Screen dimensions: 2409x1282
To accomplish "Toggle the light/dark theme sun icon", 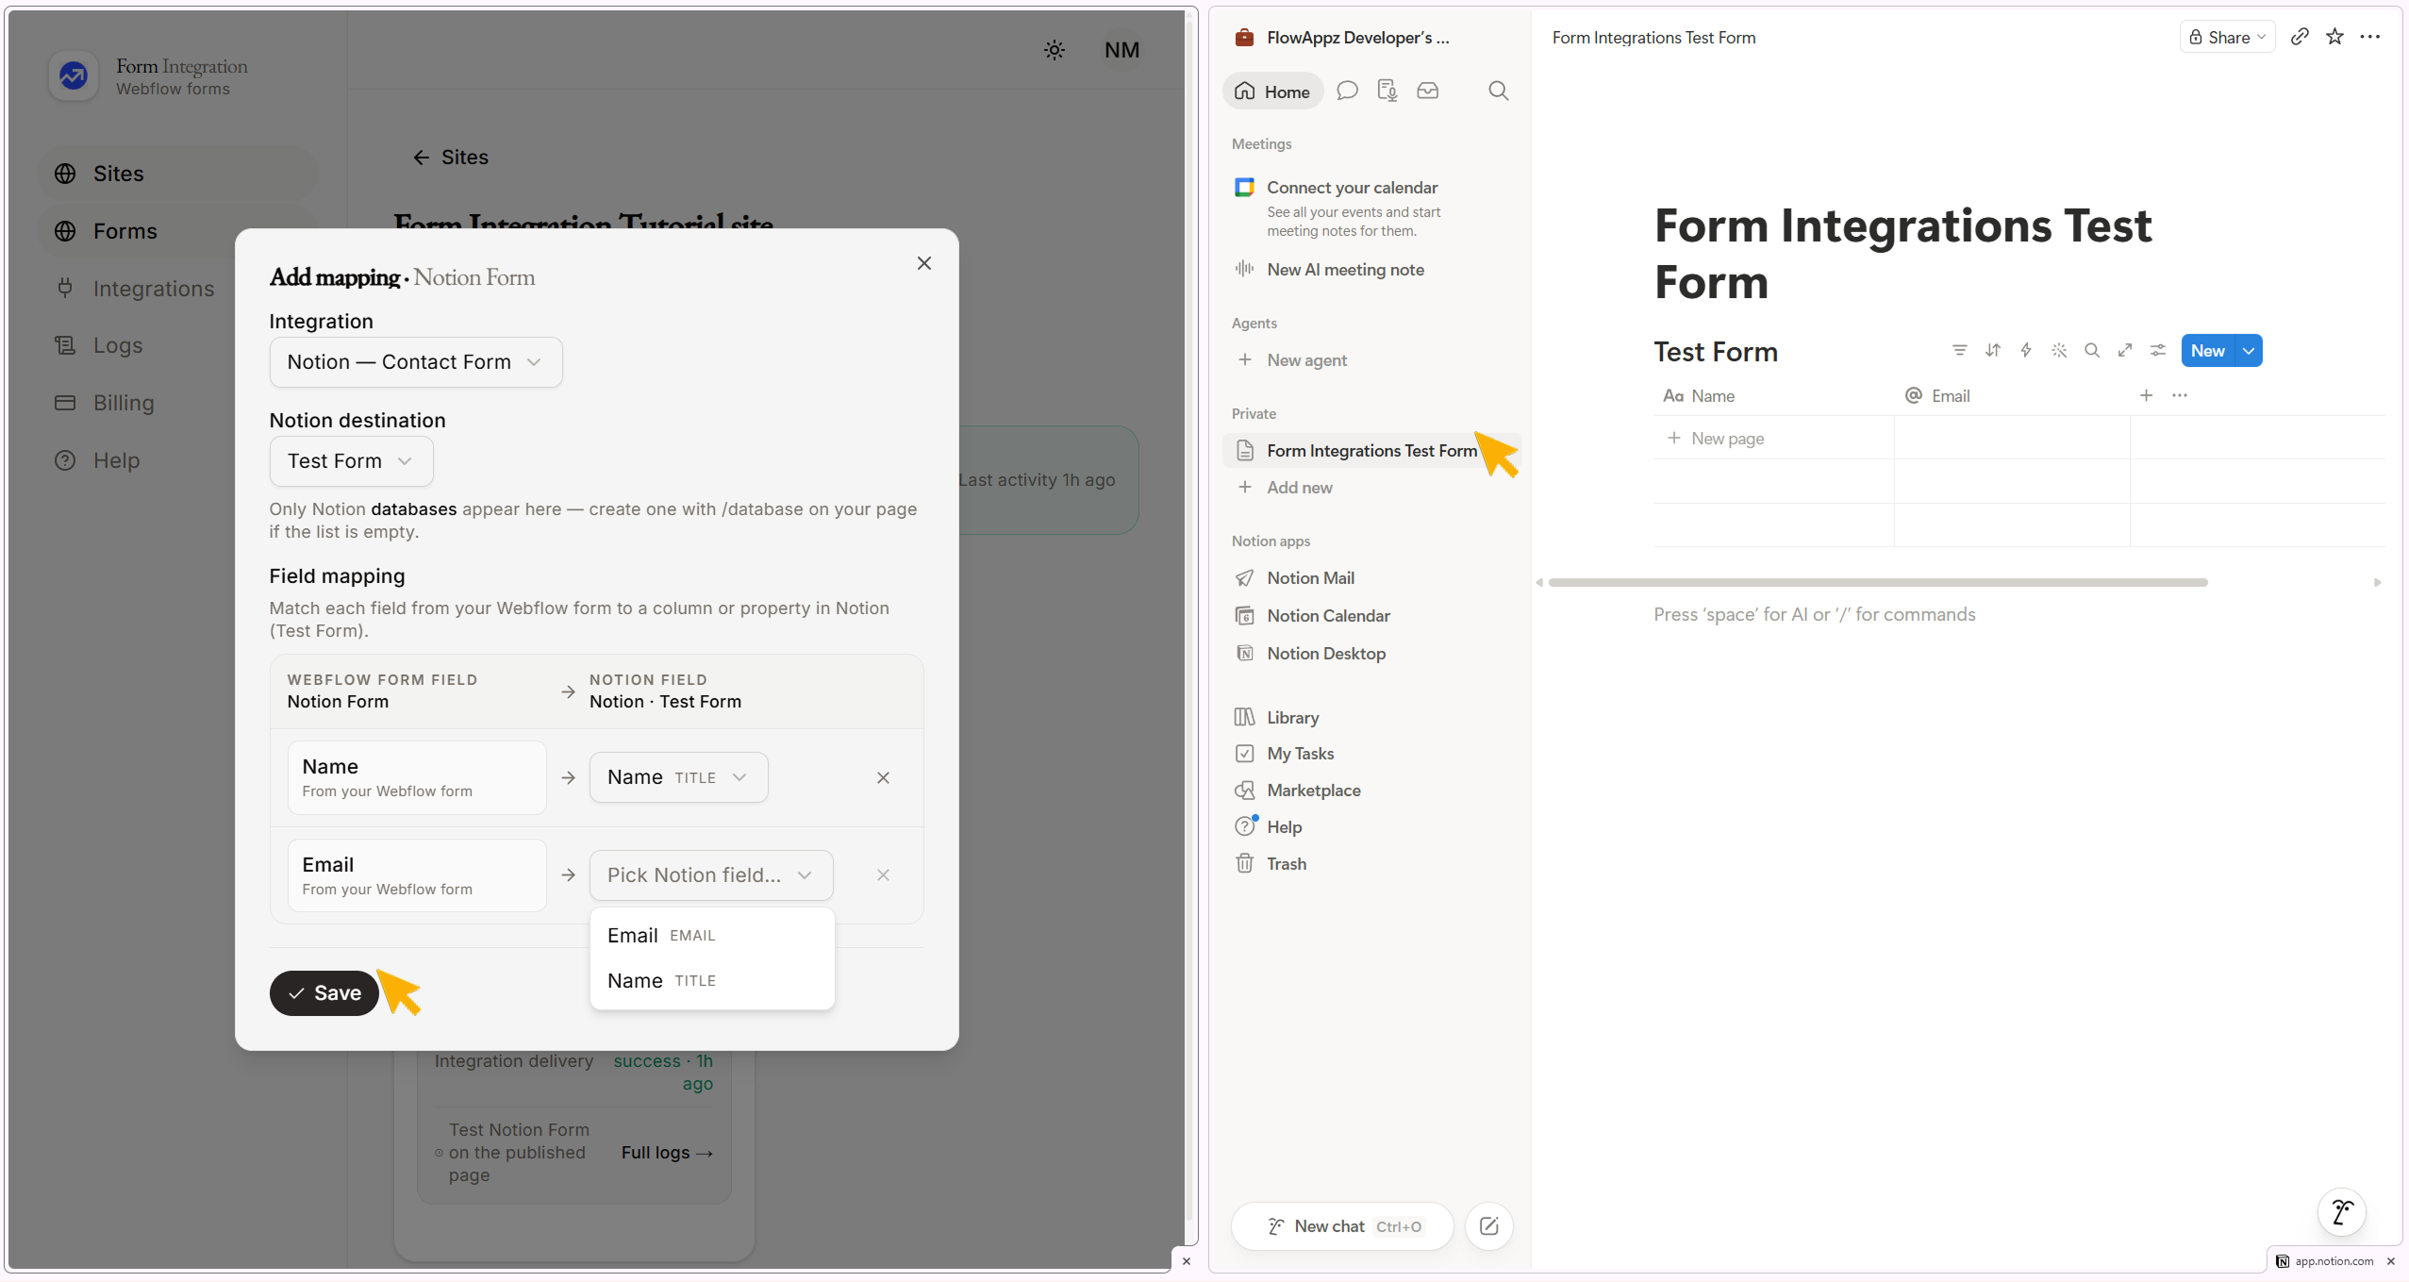I will 1054,50.
